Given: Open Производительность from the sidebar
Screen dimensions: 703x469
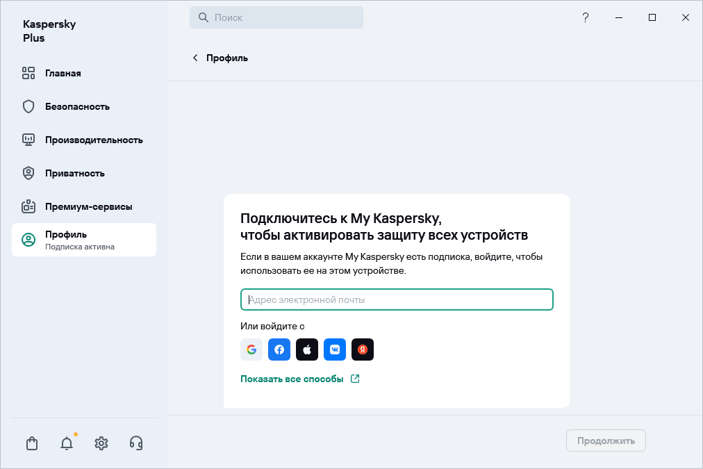Looking at the screenshot, I should (x=28, y=140).
